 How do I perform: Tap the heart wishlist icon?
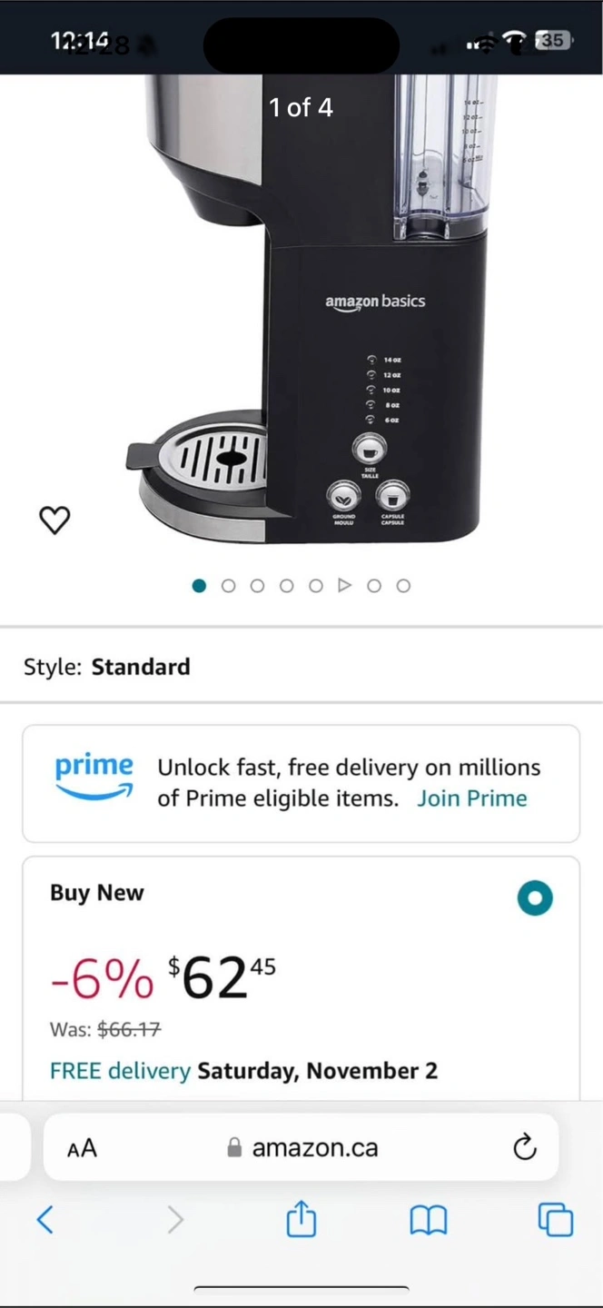tap(54, 520)
